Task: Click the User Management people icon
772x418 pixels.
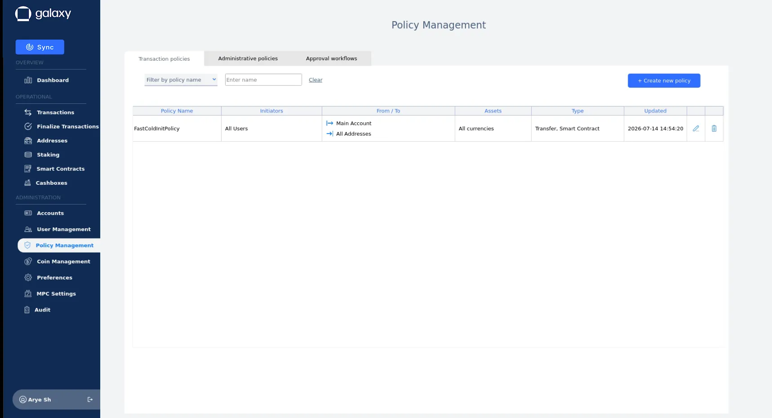Action: point(28,229)
